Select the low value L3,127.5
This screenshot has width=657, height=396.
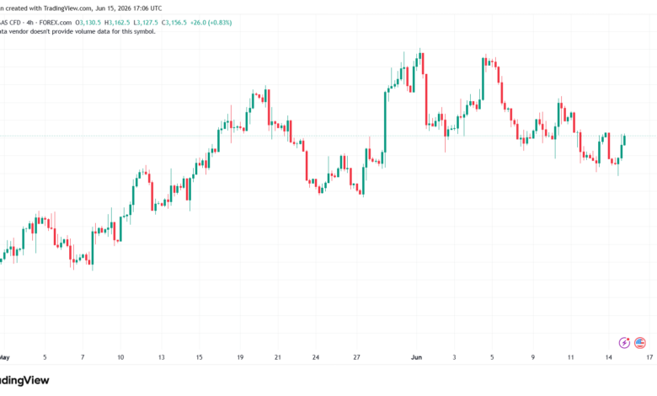(147, 23)
